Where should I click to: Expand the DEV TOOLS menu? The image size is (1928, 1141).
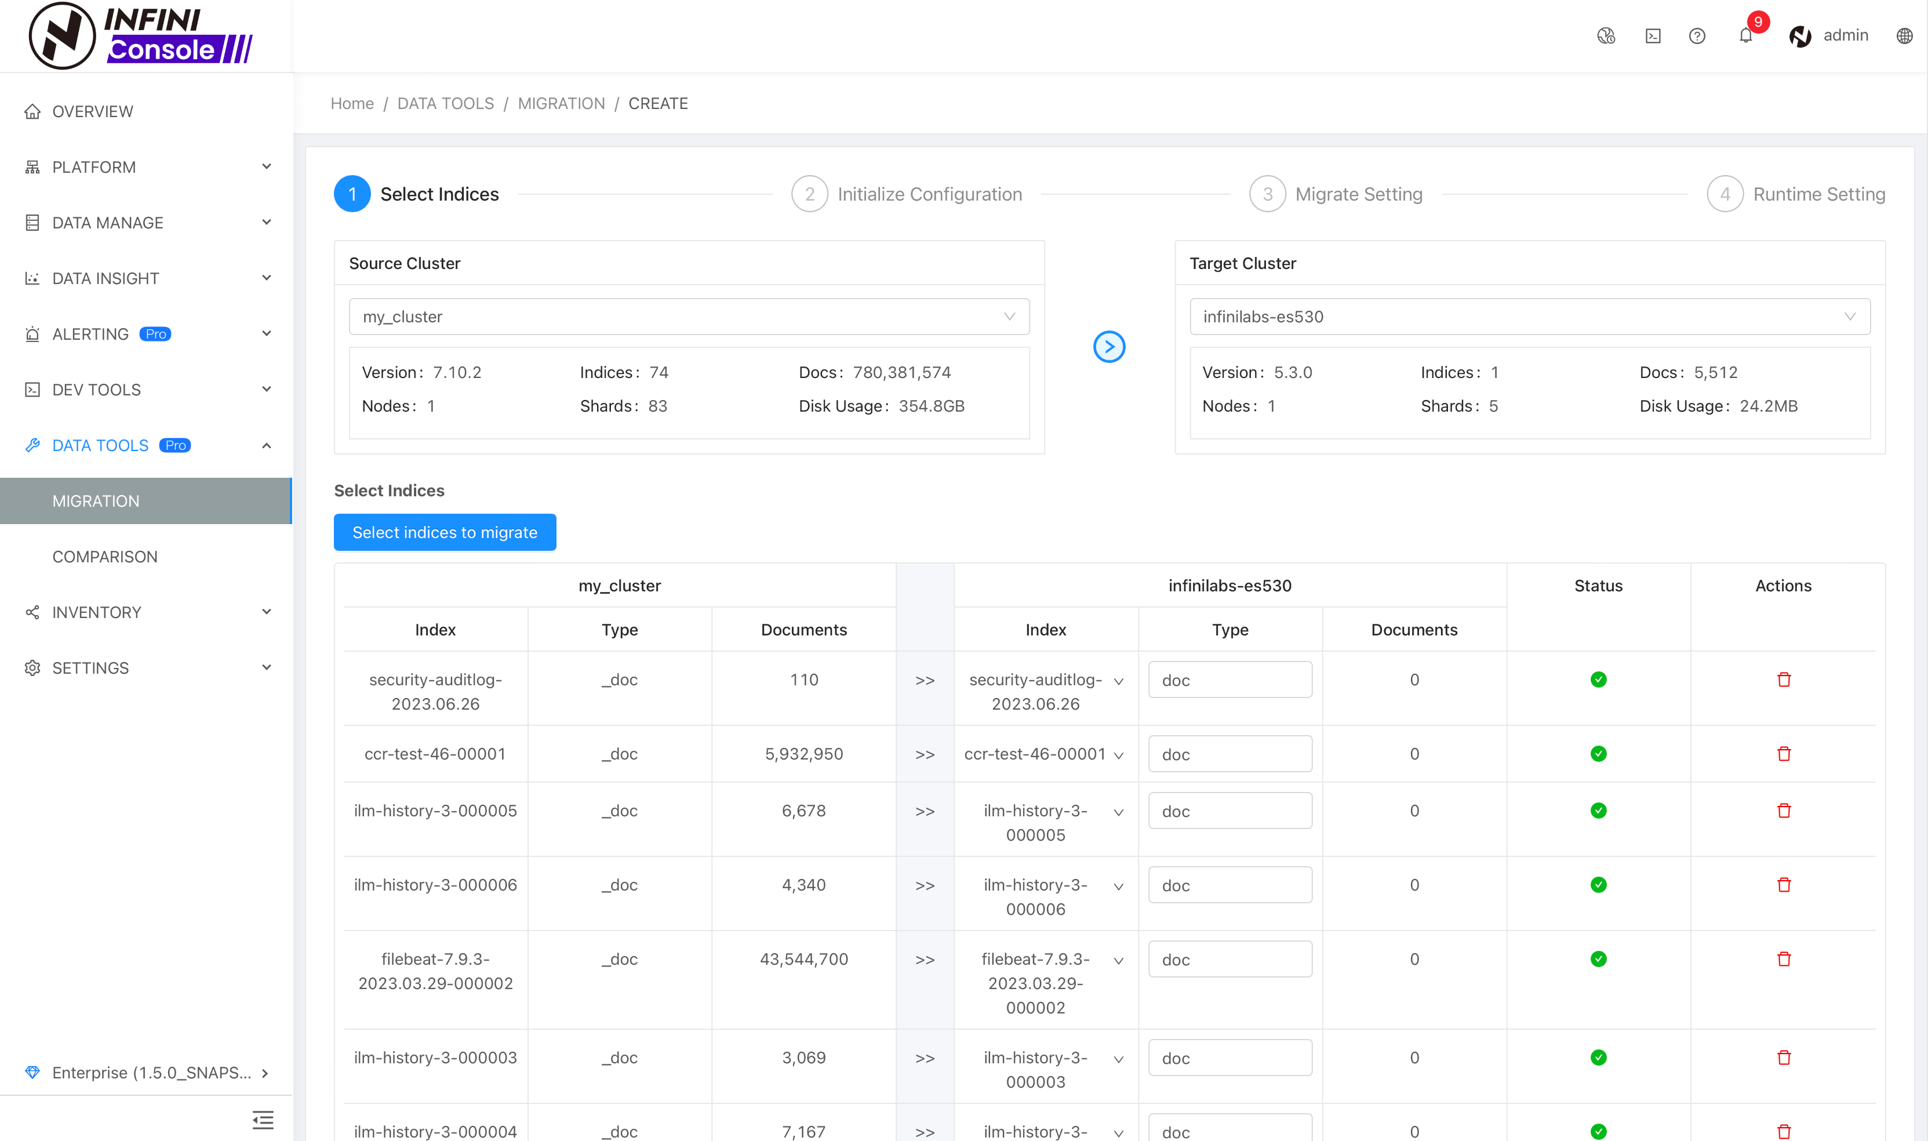pyautogui.click(x=146, y=390)
